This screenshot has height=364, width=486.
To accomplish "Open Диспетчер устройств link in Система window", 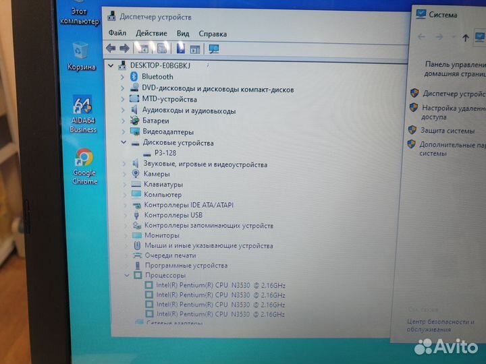I will 454,94.
